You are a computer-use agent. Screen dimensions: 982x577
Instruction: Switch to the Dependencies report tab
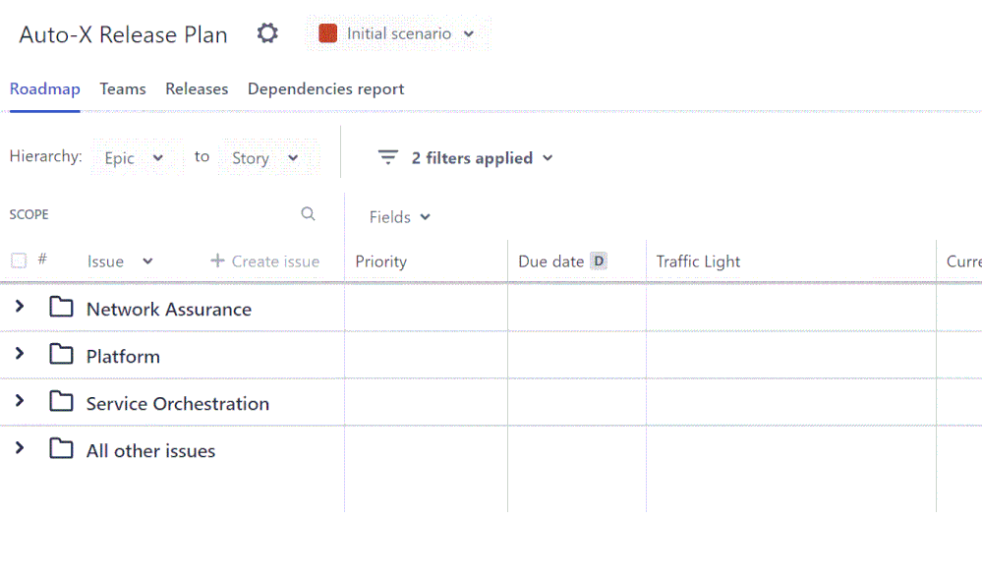tap(325, 88)
